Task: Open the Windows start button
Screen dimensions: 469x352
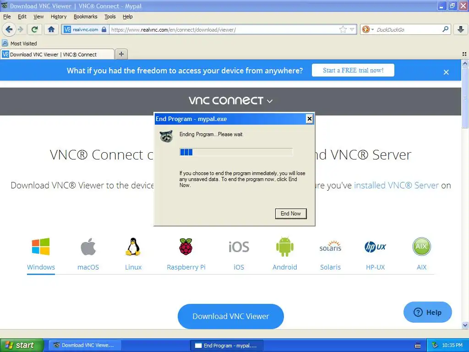Action: 22,345
